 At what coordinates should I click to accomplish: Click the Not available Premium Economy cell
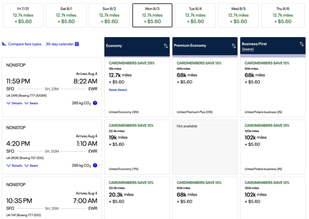205,147
